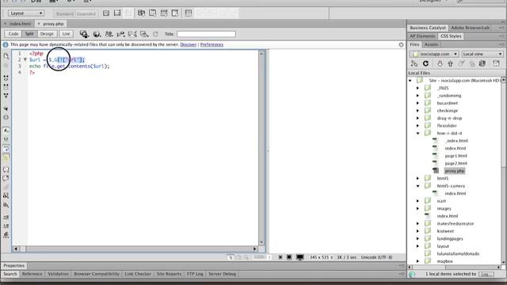The width and height of the screenshot is (507, 285).
Task: Switch to Code view
Action: pyautogui.click(x=13, y=34)
